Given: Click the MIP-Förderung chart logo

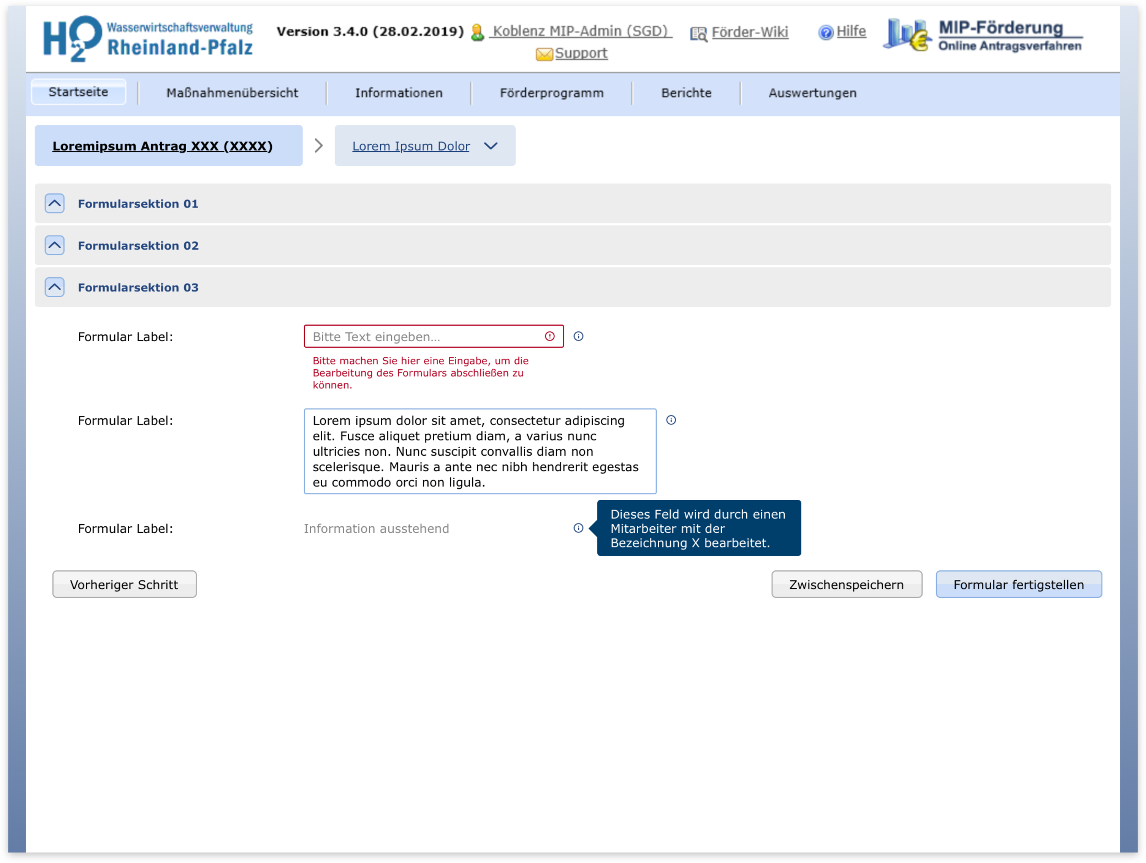Looking at the screenshot, I should pyautogui.click(x=907, y=35).
